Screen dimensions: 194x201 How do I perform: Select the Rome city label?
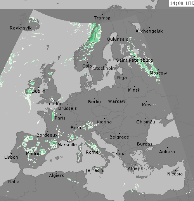coord(92,152)
